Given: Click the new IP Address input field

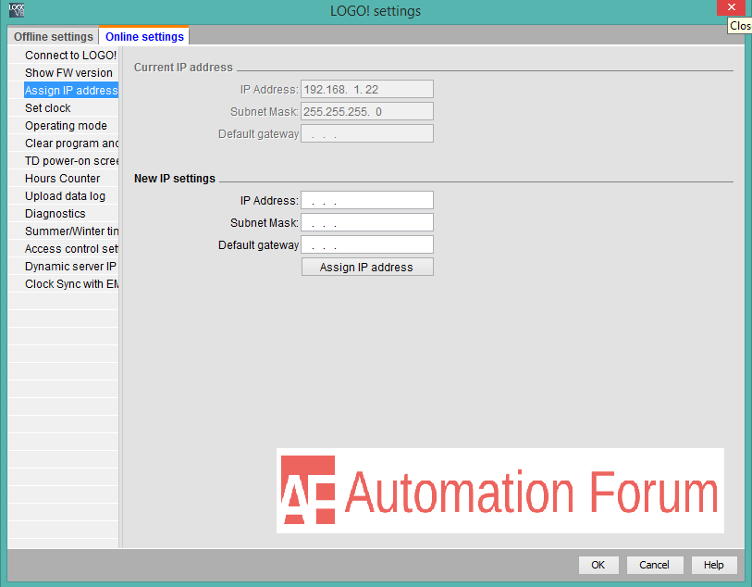Looking at the screenshot, I should [367, 200].
